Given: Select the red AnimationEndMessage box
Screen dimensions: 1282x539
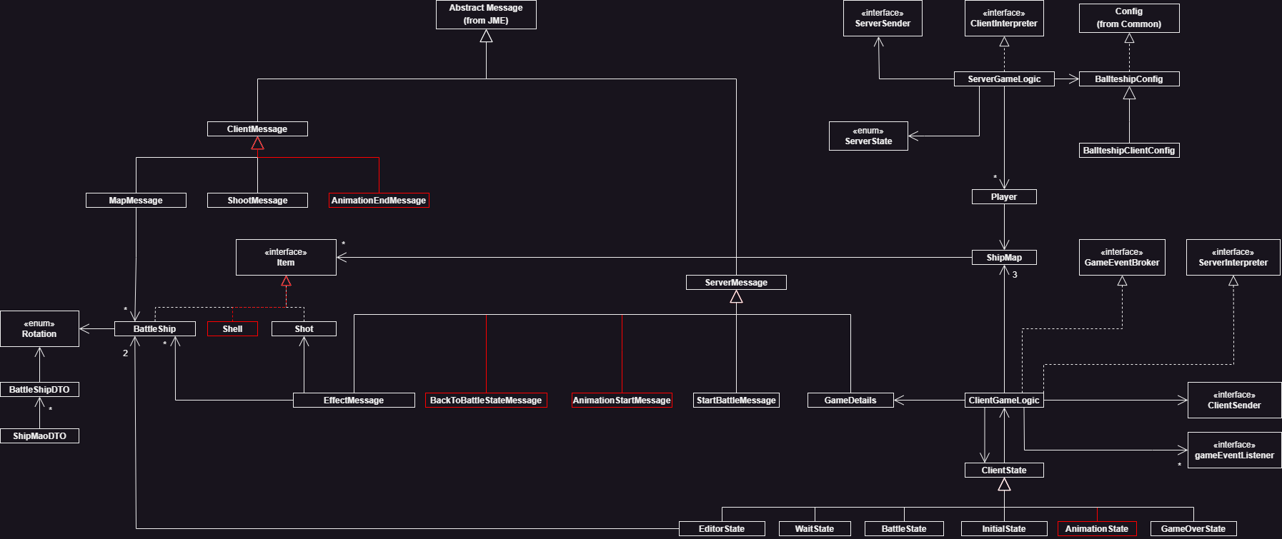Looking at the screenshot, I should 379,201.
